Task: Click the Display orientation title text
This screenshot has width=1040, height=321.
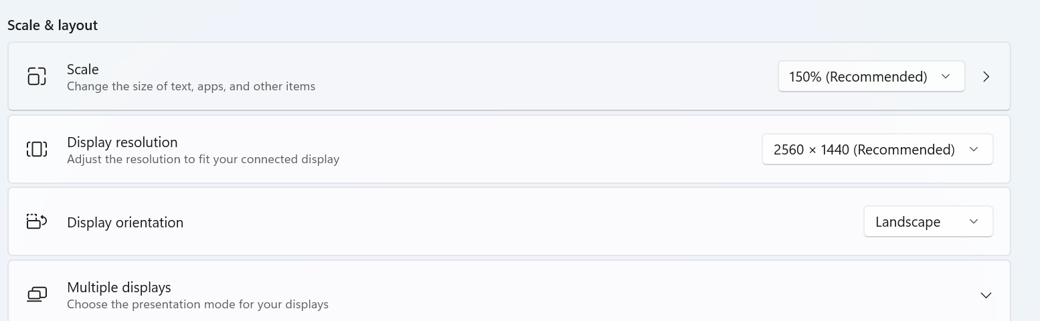Action: [x=125, y=223]
